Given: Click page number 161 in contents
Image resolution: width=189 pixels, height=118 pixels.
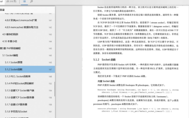Looking at the screenshot, I should point(50,112).
